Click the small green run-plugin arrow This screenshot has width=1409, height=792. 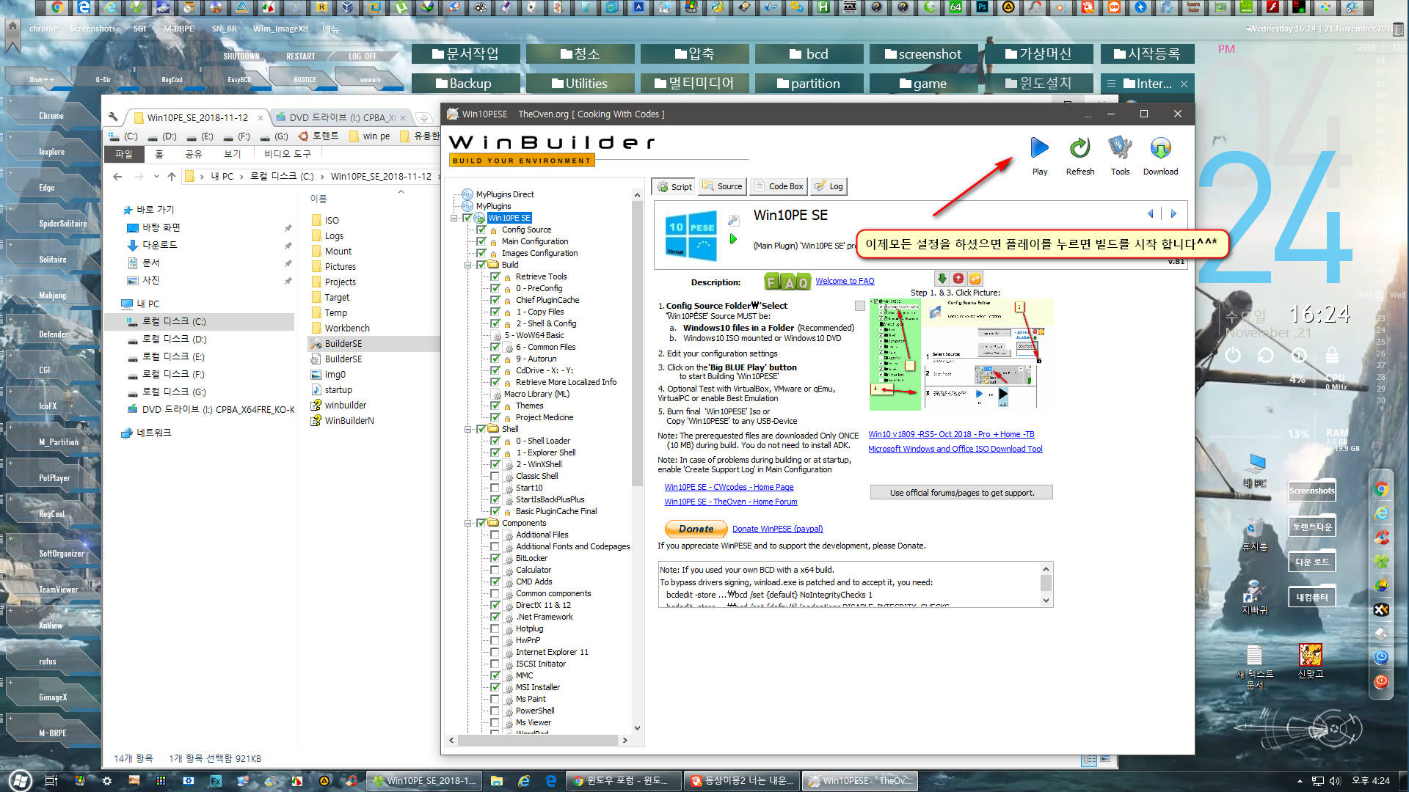[733, 239]
